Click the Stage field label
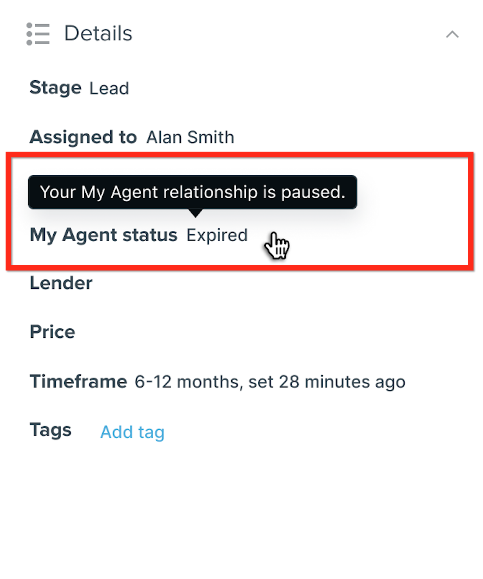This screenshot has width=483, height=579. [x=55, y=88]
